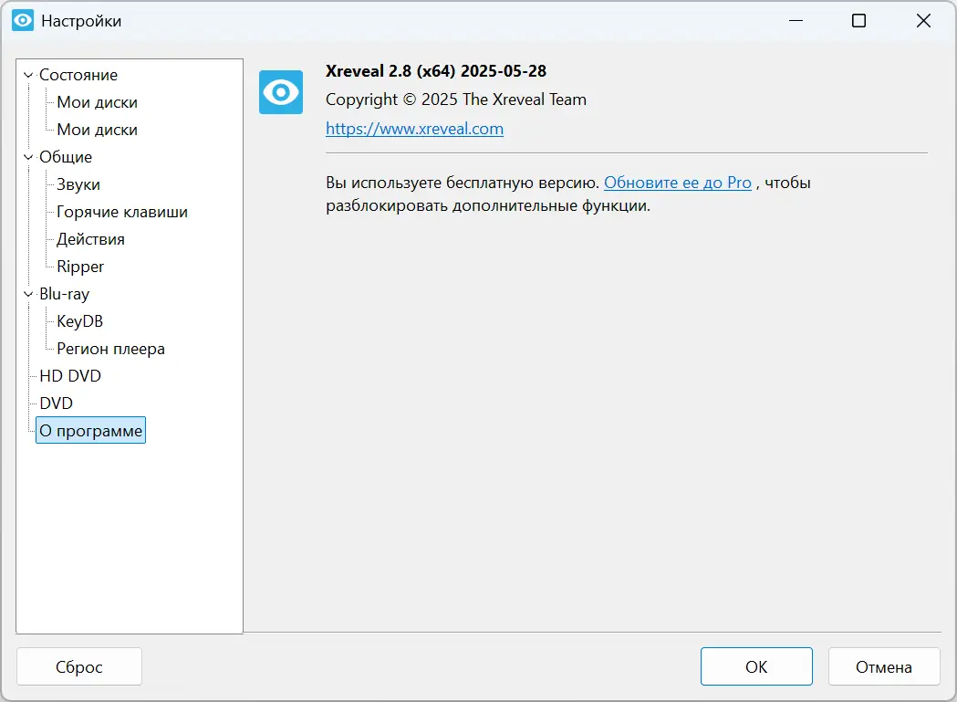Maximize the Настройки window
The height and width of the screenshot is (702, 957).
pyautogui.click(x=858, y=21)
